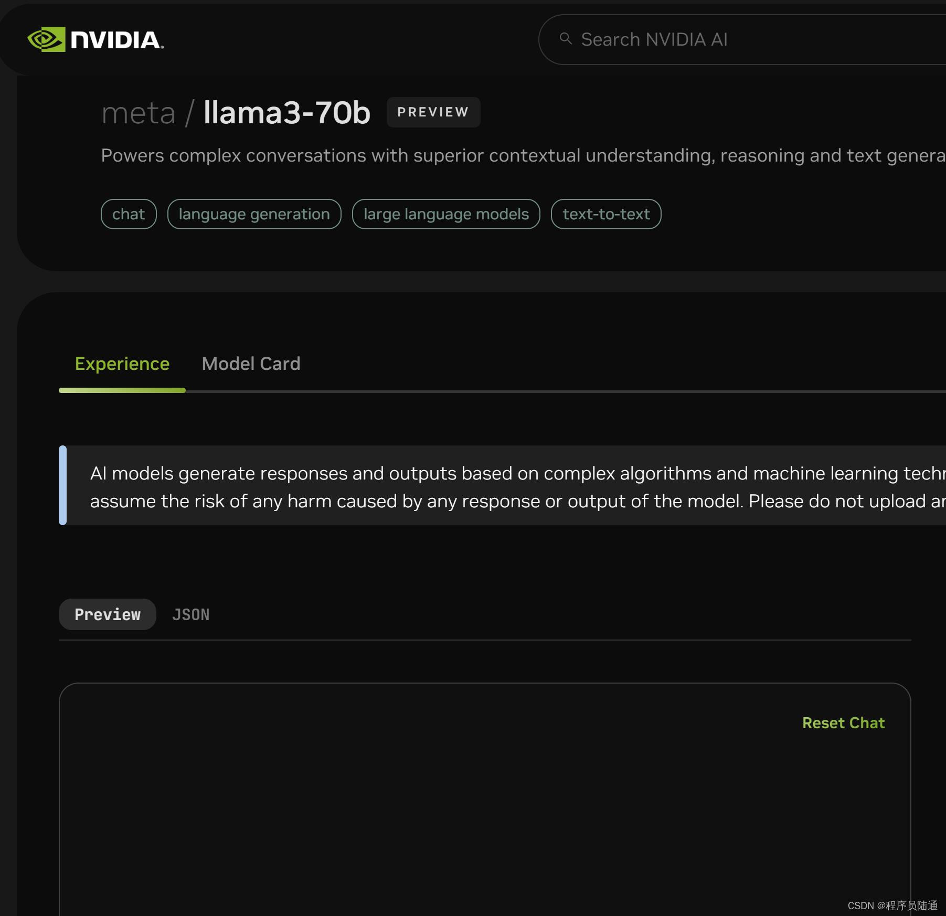946x916 pixels.
Task: Switch to the Experience tab
Action: (x=122, y=364)
